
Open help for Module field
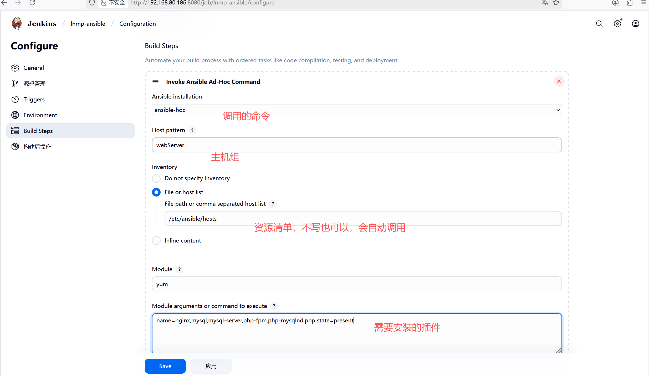click(x=180, y=269)
